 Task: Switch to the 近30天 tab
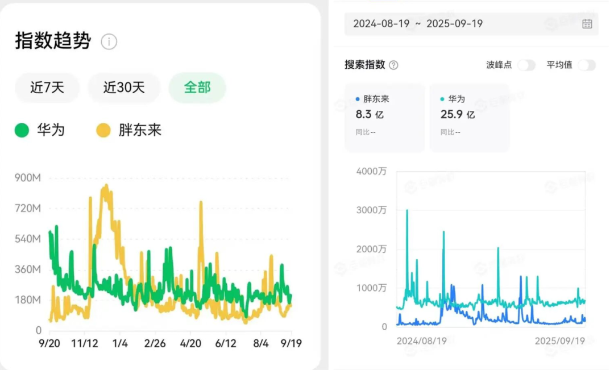(124, 88)
